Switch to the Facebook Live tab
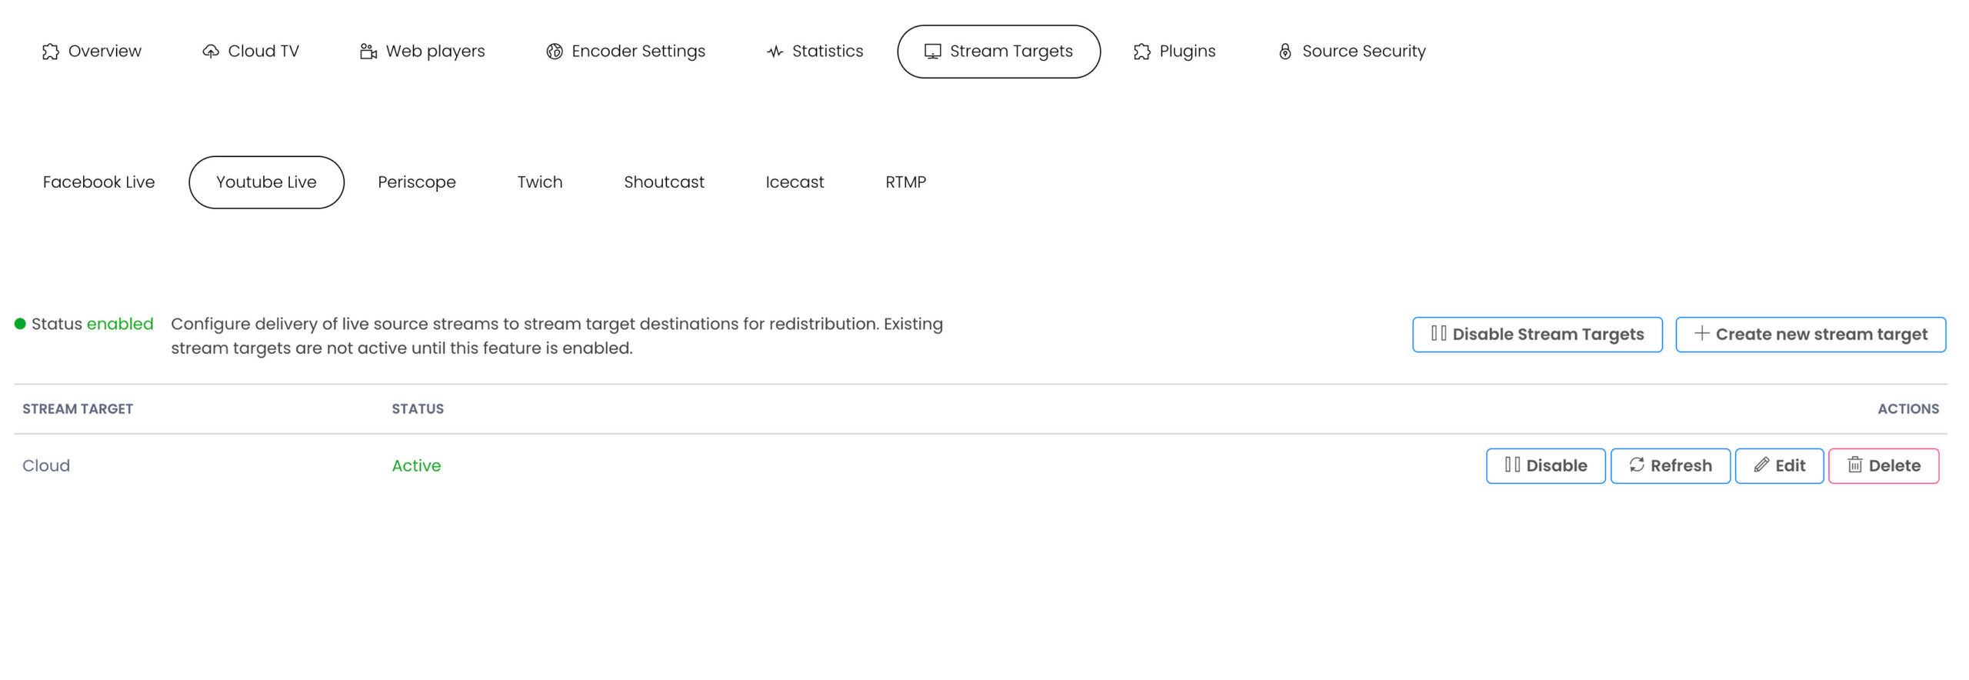This screenshot has height=680, width=1969. (98, 182)
